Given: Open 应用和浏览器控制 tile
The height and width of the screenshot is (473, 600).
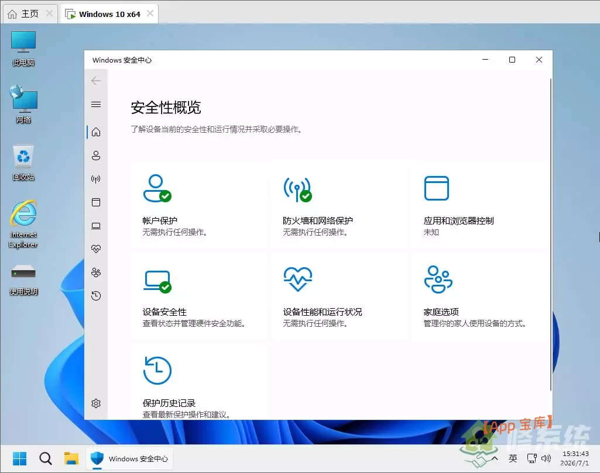Looking at the screenshot, I should tap(479, 206).
